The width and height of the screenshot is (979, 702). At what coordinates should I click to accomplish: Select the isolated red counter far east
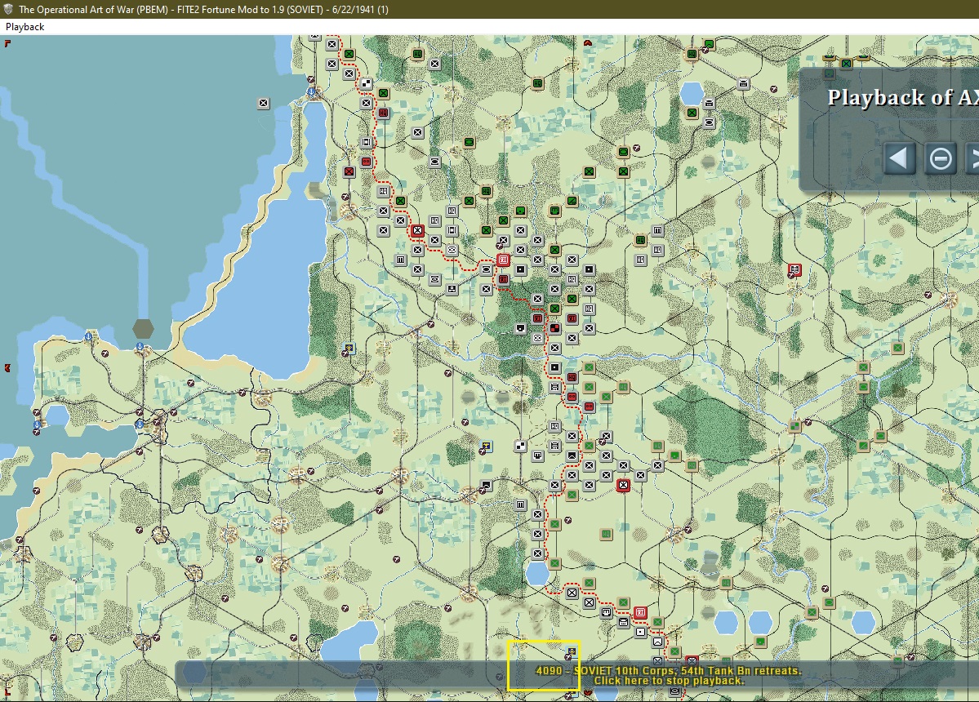[794, 270]
